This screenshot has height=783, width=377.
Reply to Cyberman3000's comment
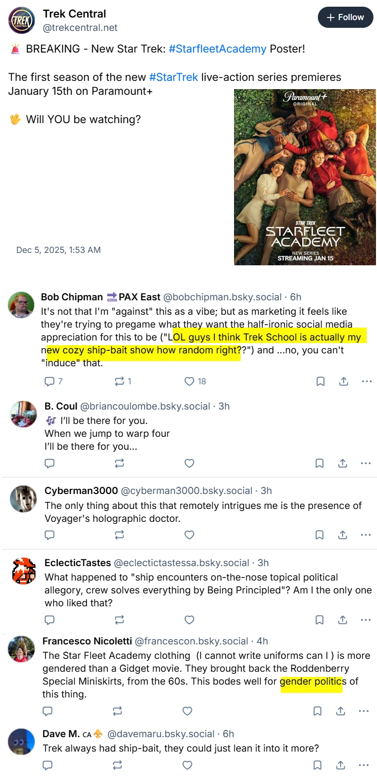pyautogui.click(x=49, y=535)
